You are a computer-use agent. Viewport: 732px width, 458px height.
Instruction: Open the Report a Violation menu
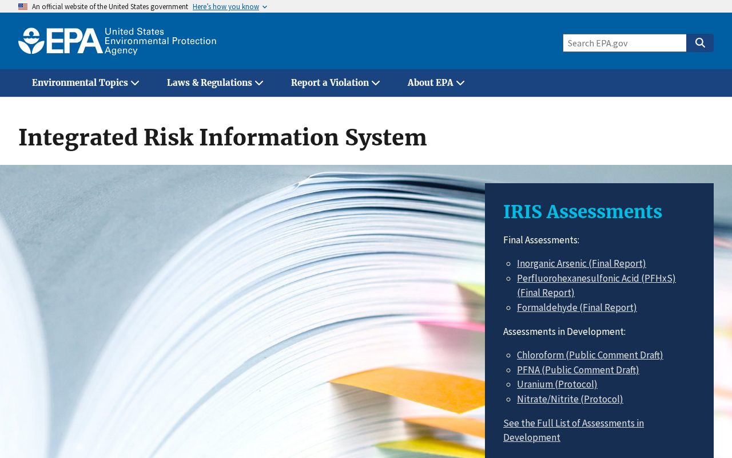point(336,83)
